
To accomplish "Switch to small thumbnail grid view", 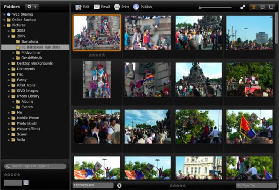I will coord(254,7).
